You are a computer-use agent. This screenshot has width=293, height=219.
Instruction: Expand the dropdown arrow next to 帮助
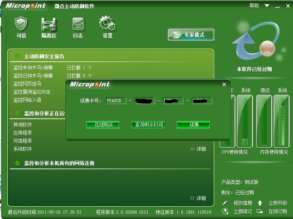267,6
